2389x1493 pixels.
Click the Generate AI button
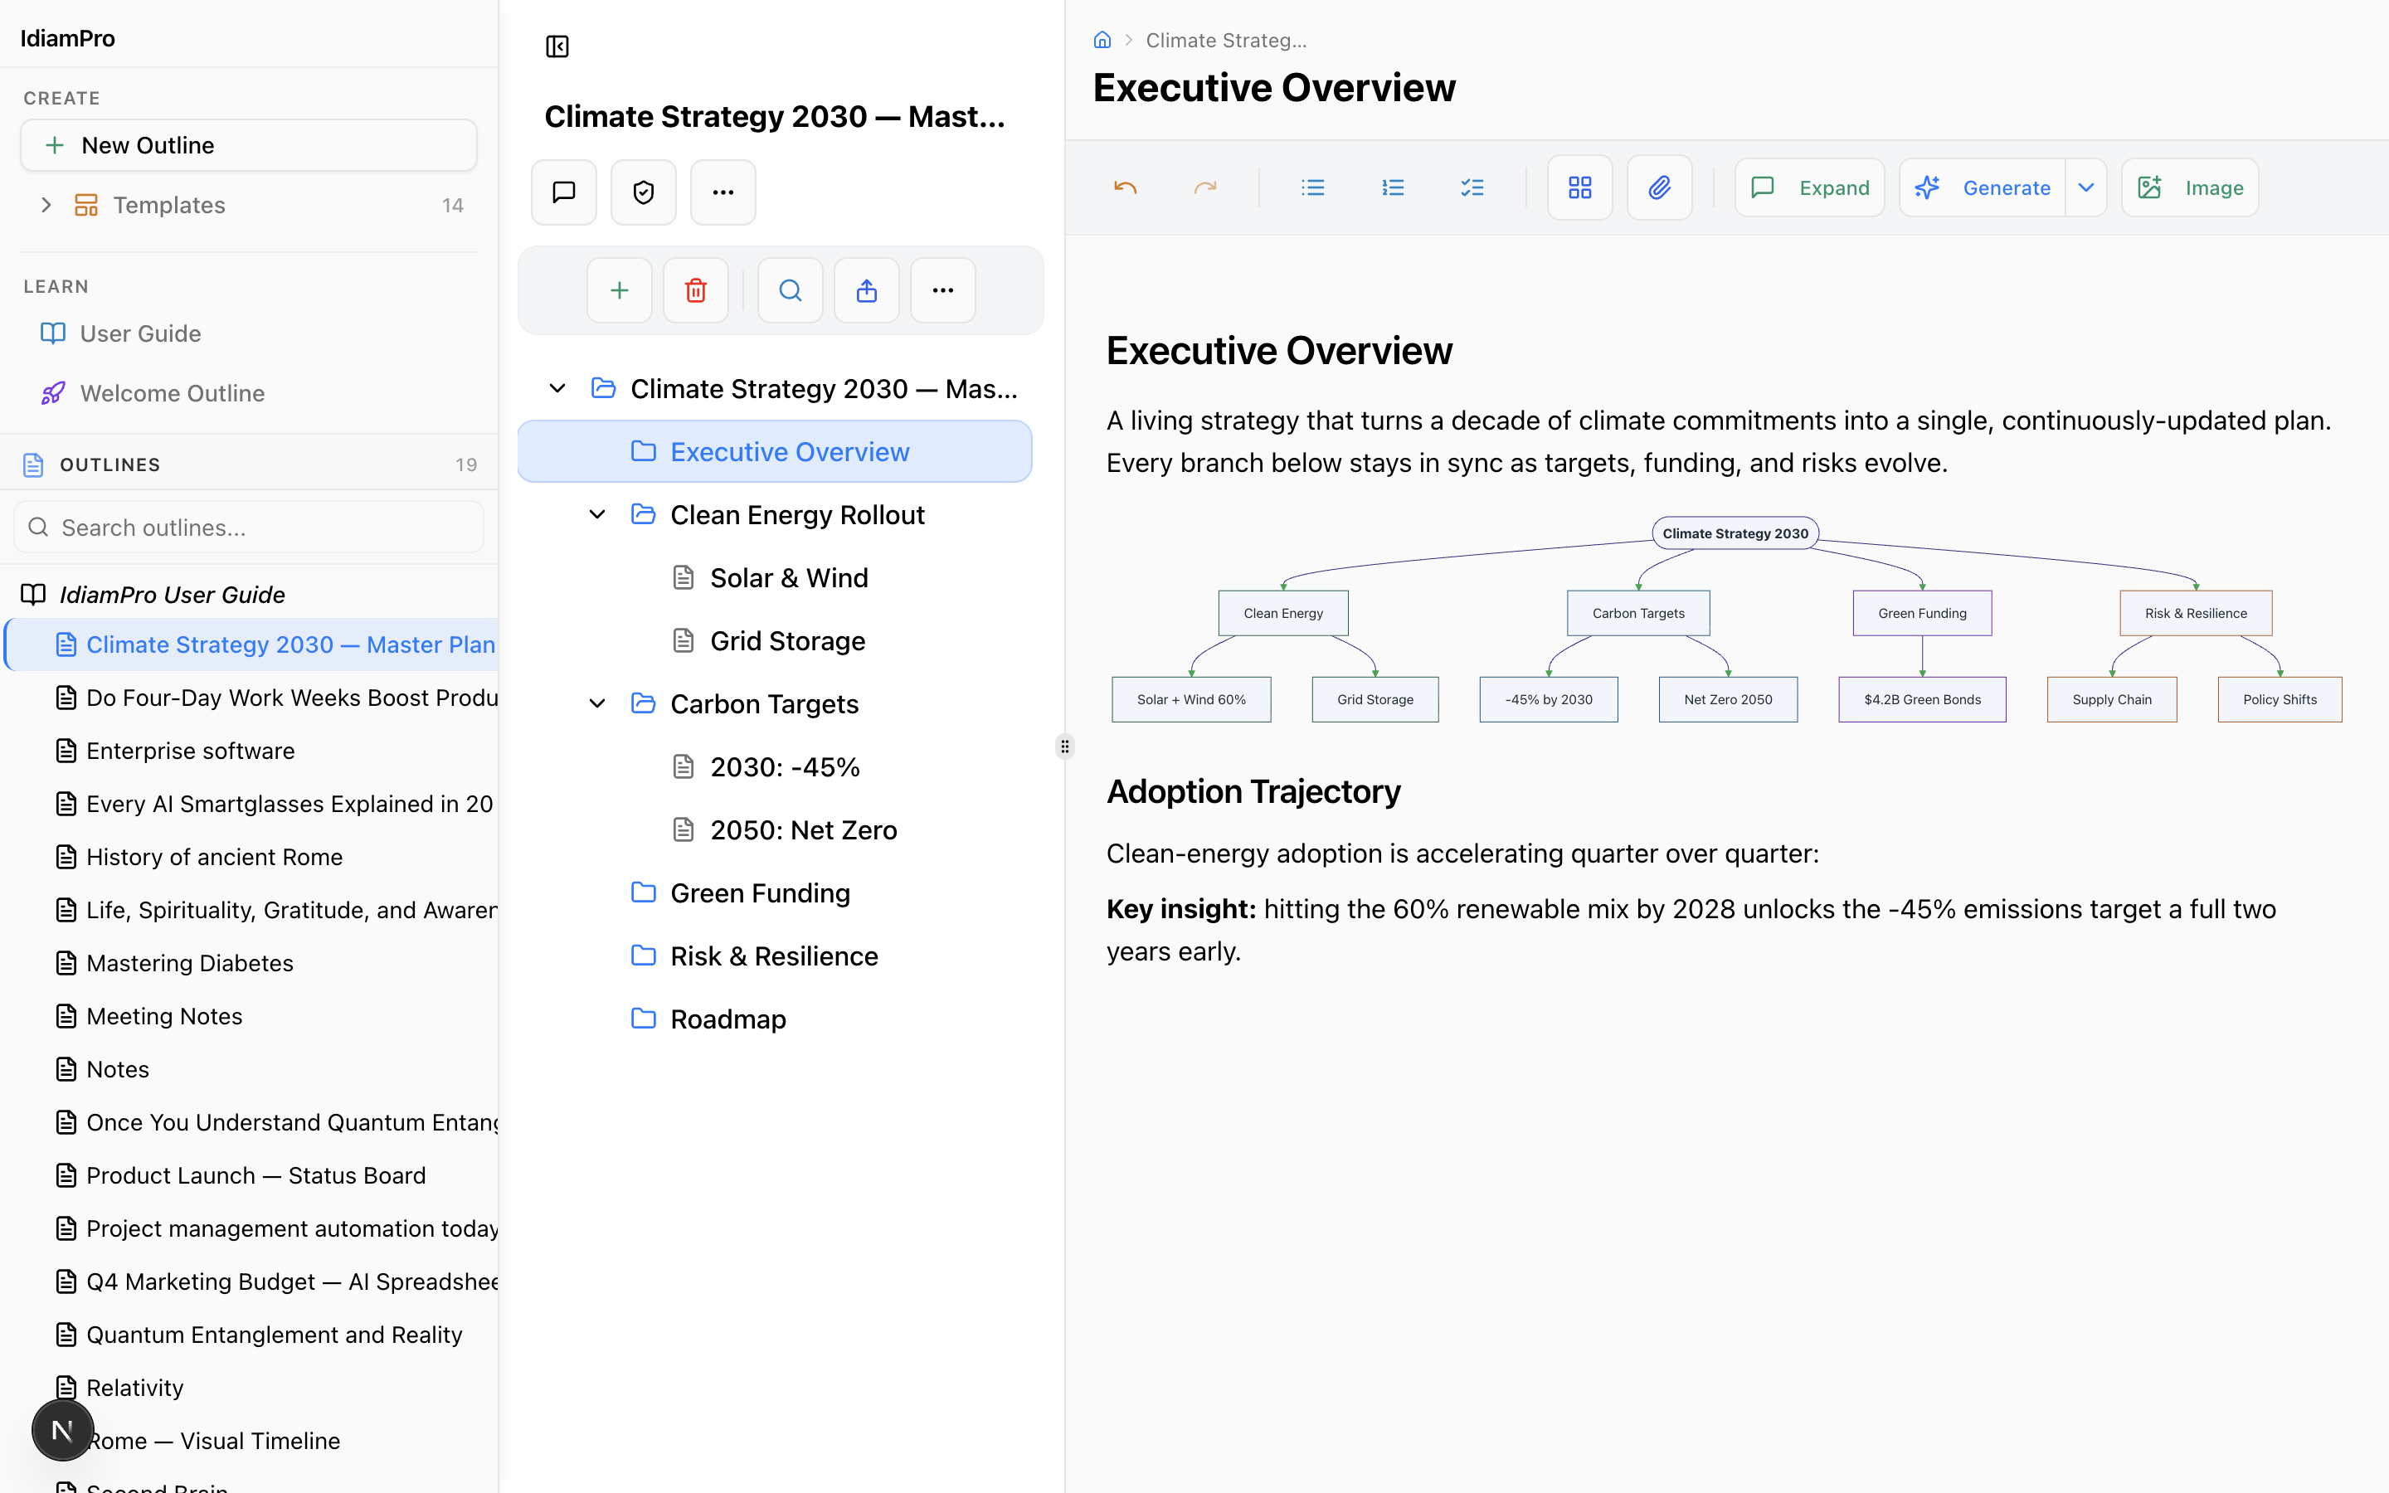click(x=1983, y=187)
